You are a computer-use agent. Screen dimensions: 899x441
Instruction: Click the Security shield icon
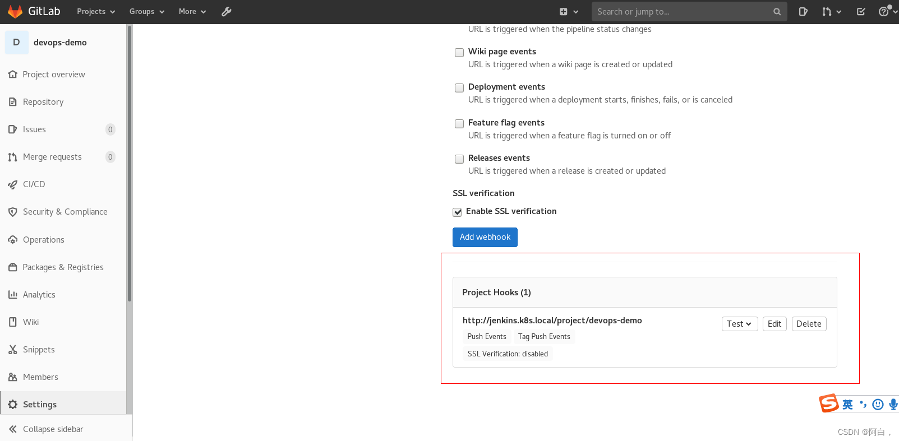point(13,212)
